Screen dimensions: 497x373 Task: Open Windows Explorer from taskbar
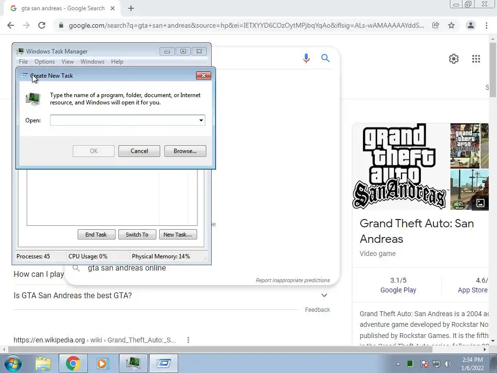click(x=43, y=363)
